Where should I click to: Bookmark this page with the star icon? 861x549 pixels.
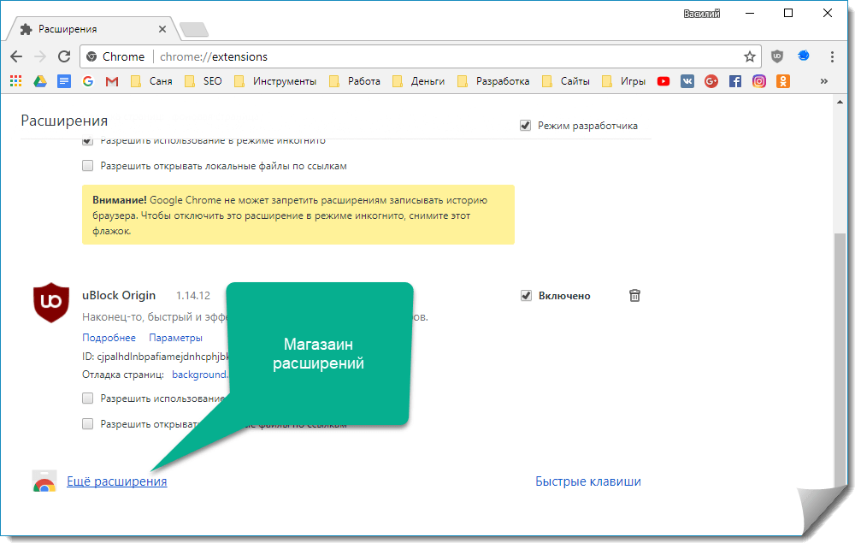[x=749, y=56]
